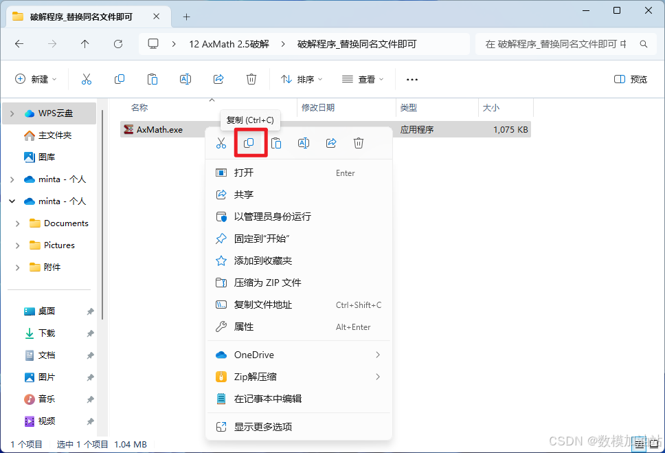Open the three-dot more options menu

[412, 79]
